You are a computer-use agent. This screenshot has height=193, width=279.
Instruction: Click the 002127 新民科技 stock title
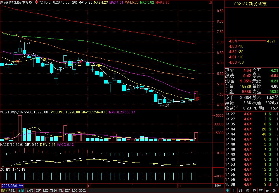[250, 4]
